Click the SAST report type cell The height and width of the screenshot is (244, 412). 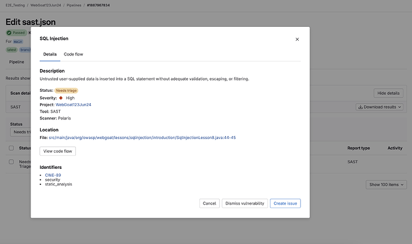[353, 162]
